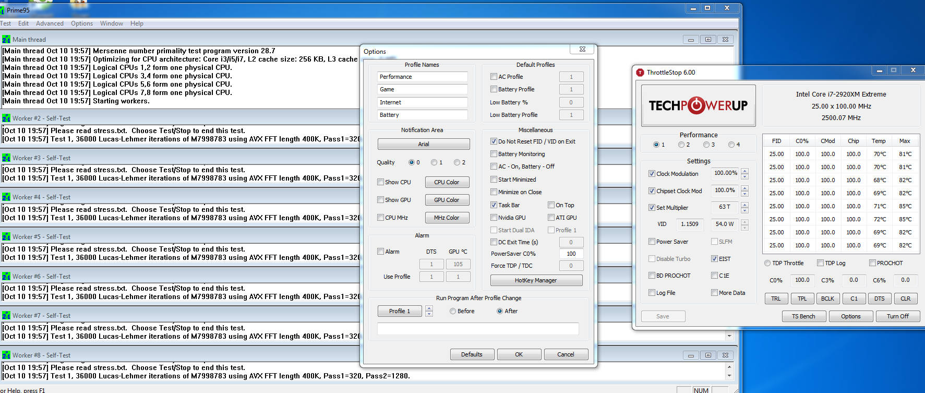Click the Defaults button

(472, 354)
